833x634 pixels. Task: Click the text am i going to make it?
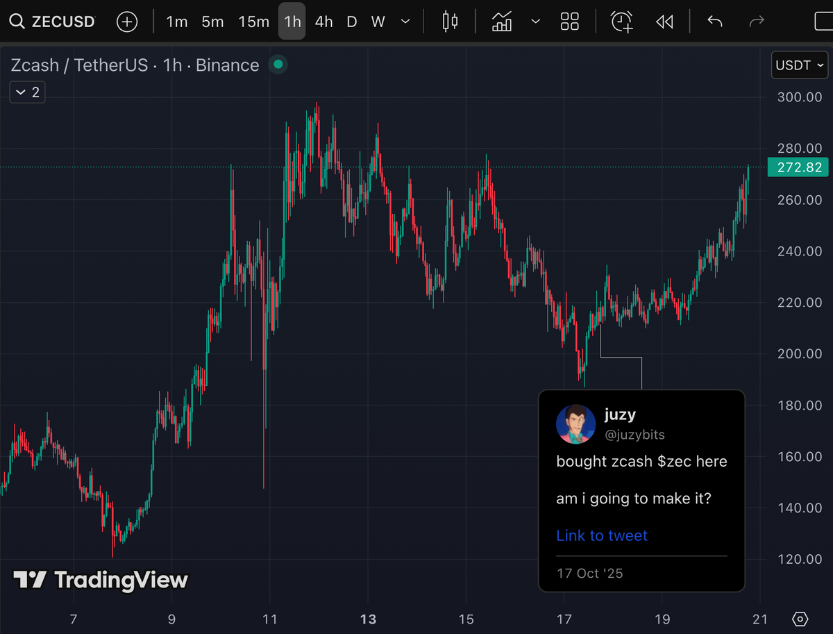tap(634, 499)
